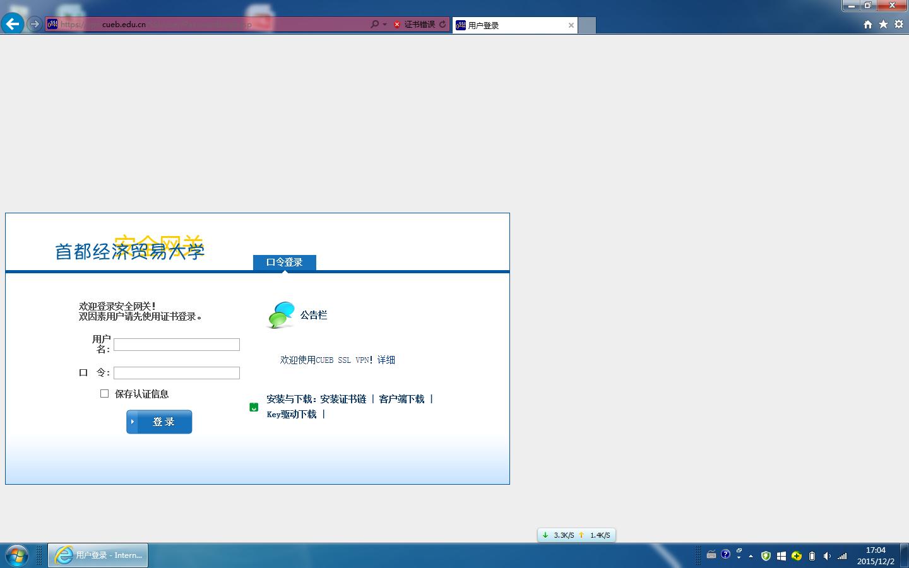
Task: Open the on-screen keyboard tray icon
Action: coord(711,555)
